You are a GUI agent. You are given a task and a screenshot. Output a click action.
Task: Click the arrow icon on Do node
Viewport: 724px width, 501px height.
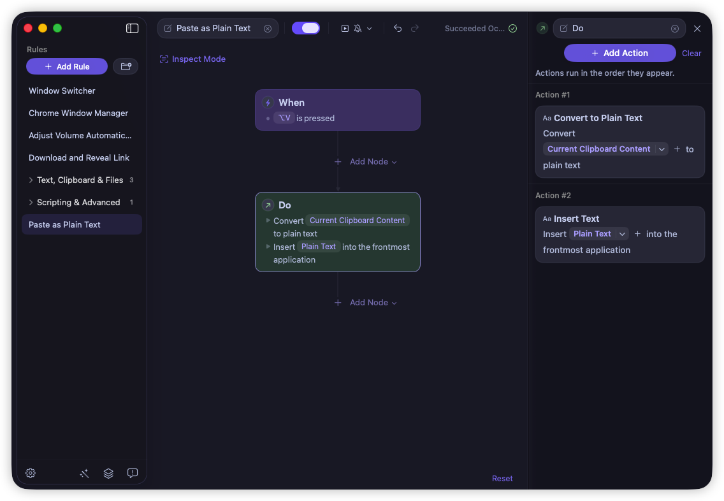(x=268, y=205)
